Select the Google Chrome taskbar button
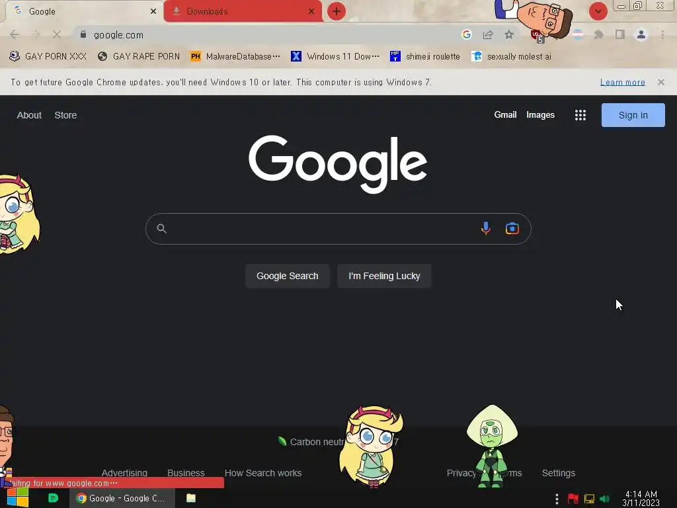This screenshot has height=508, width=677. 122,498
